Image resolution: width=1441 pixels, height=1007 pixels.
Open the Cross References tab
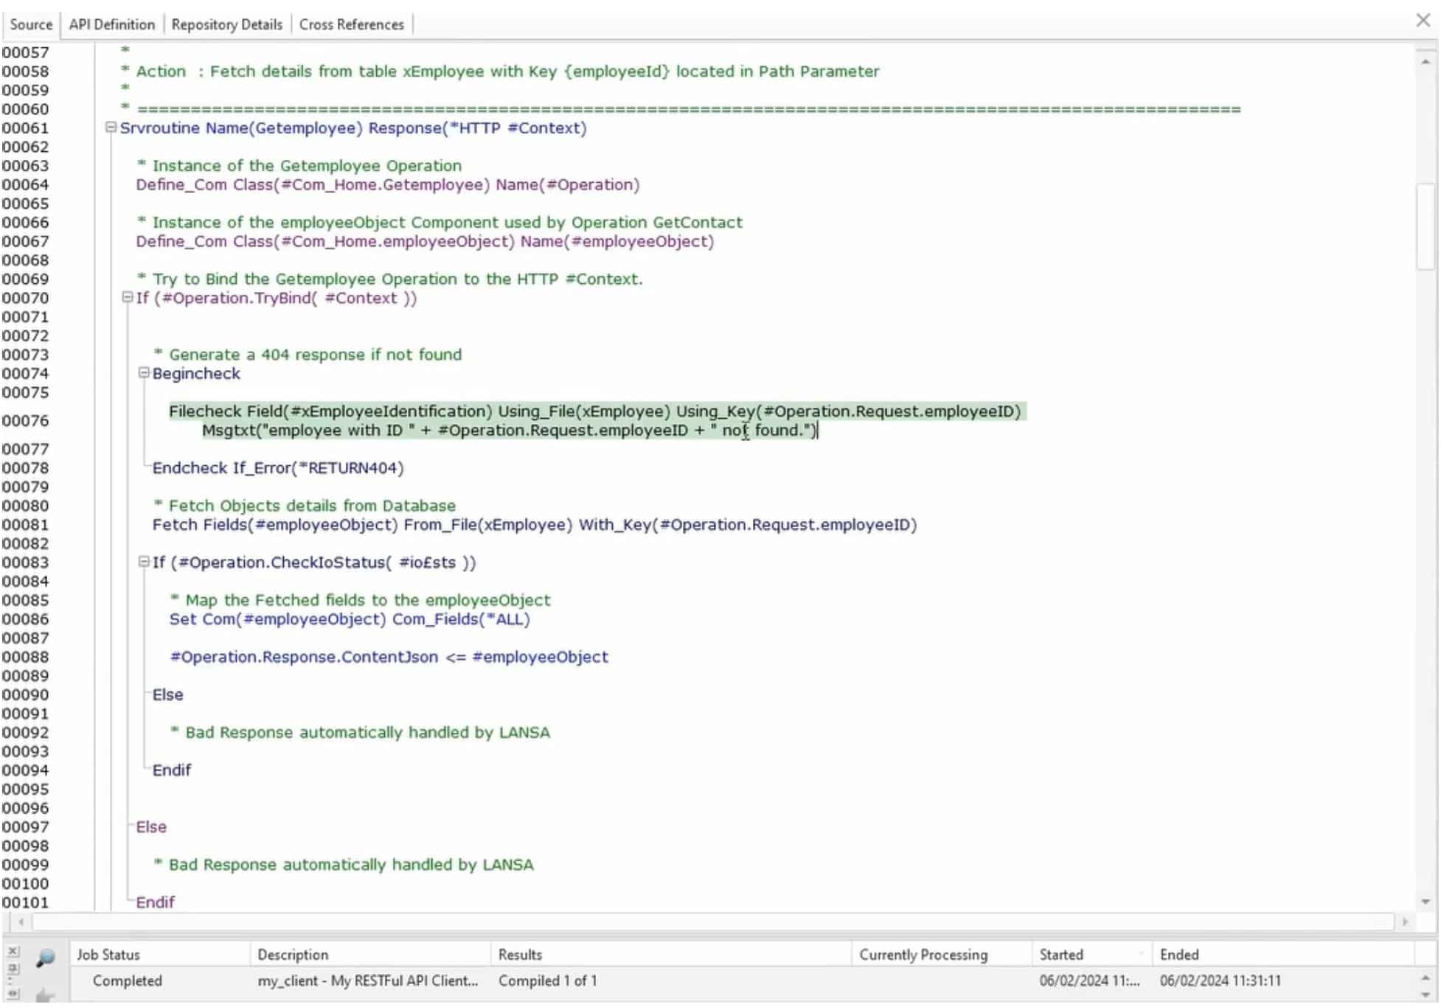point(352,24)
